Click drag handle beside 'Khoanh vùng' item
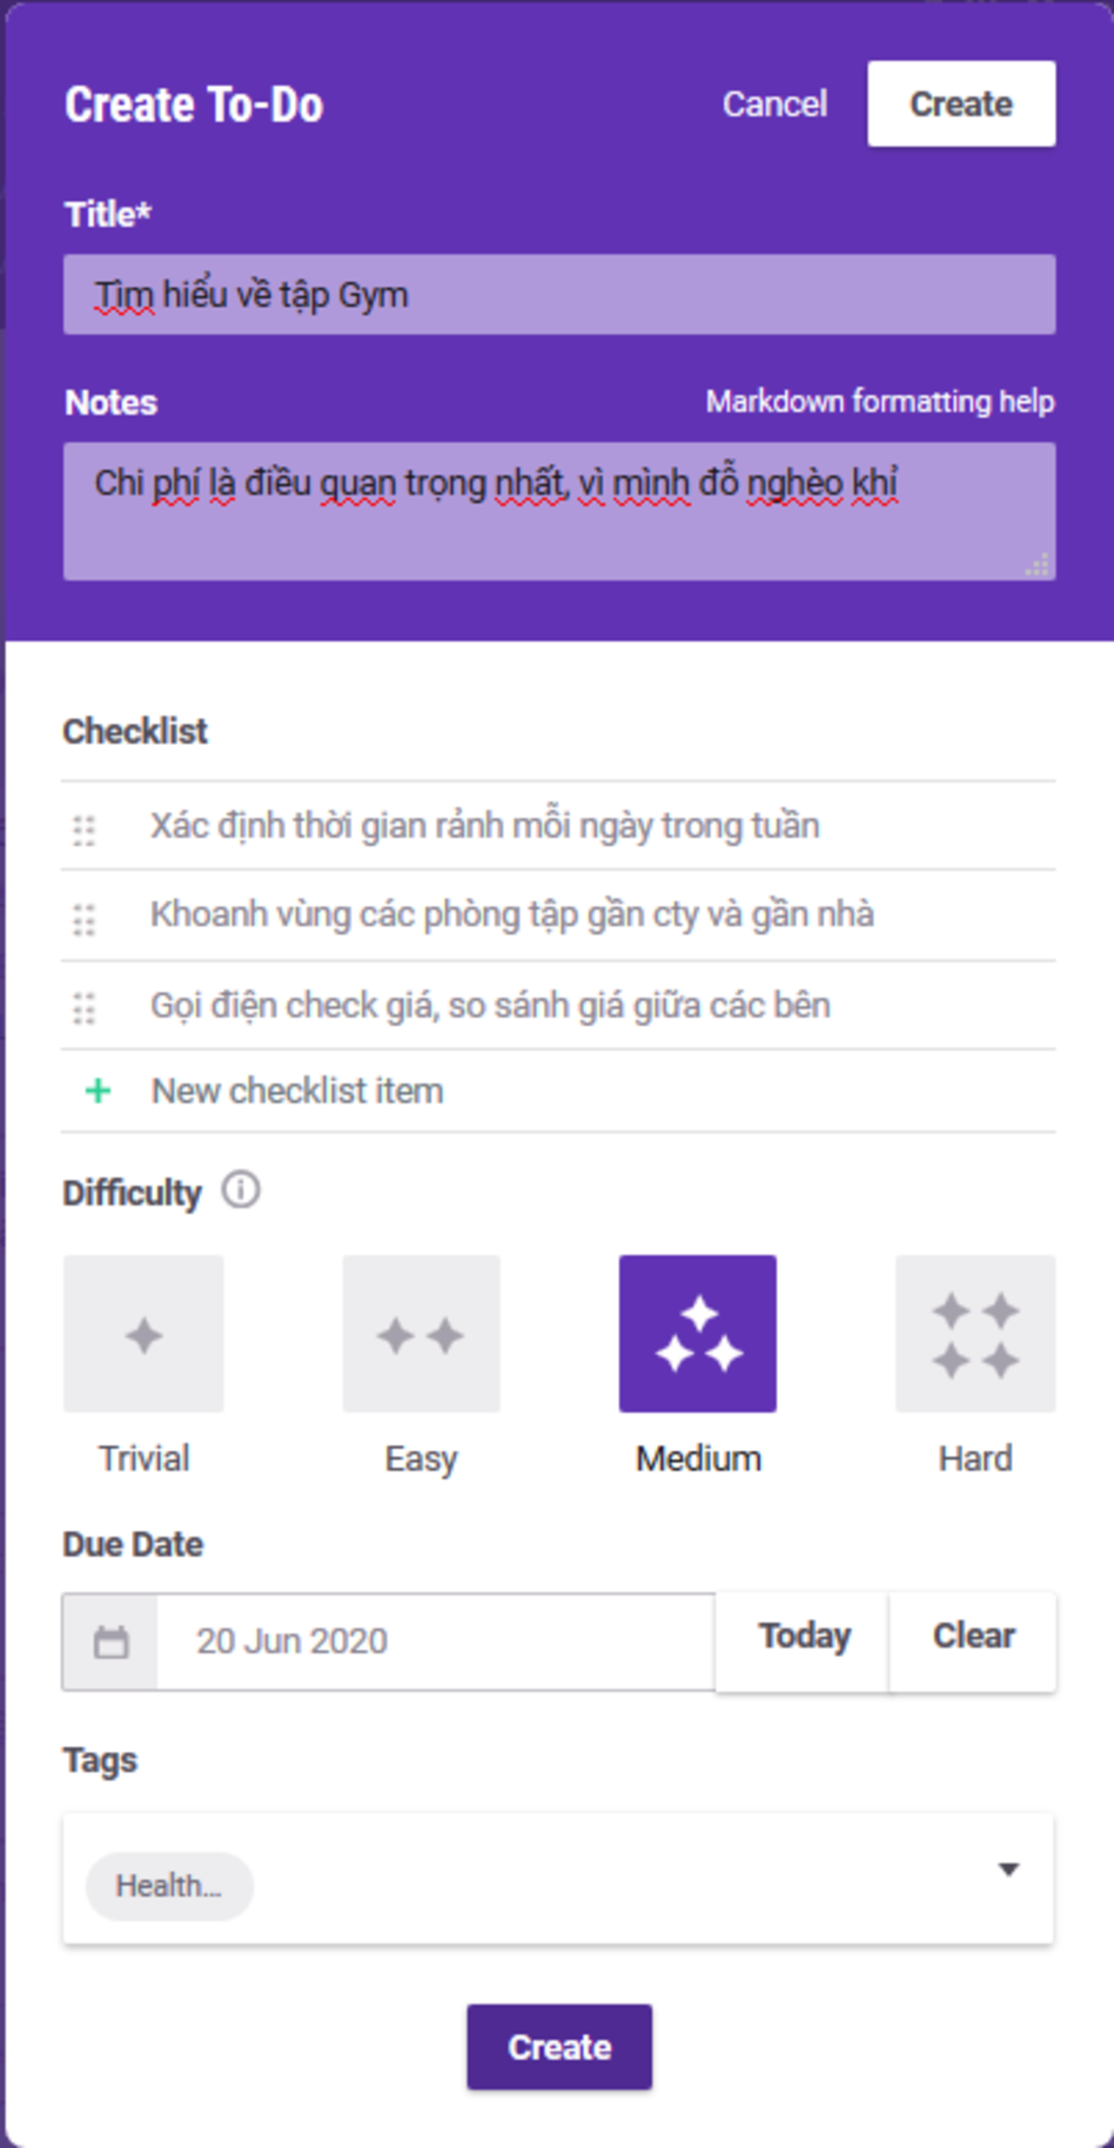1114x2148 pixels. [84, 919]
